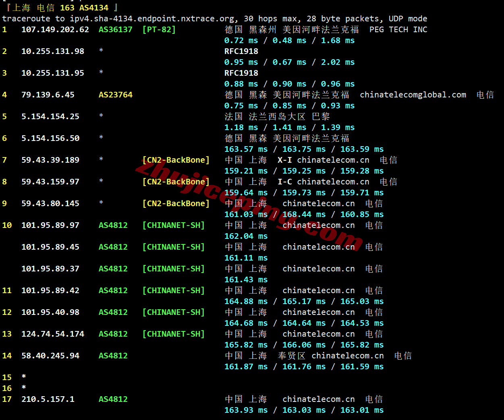Click latency 168.44 ms
Viewport: 504px width, 420px height.
(304, 214)
